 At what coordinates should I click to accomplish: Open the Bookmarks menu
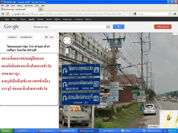[x=29, y=6]
